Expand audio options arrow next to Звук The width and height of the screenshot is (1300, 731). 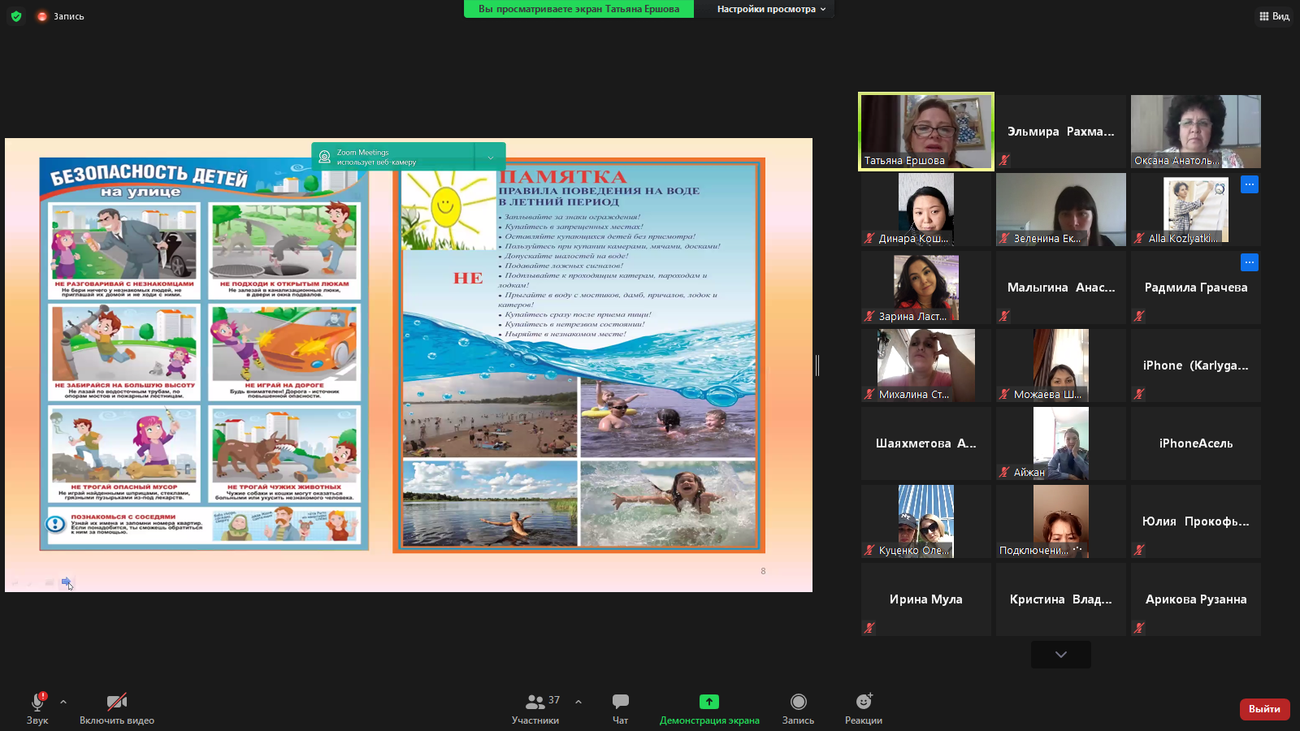click(x=63, y=702)
